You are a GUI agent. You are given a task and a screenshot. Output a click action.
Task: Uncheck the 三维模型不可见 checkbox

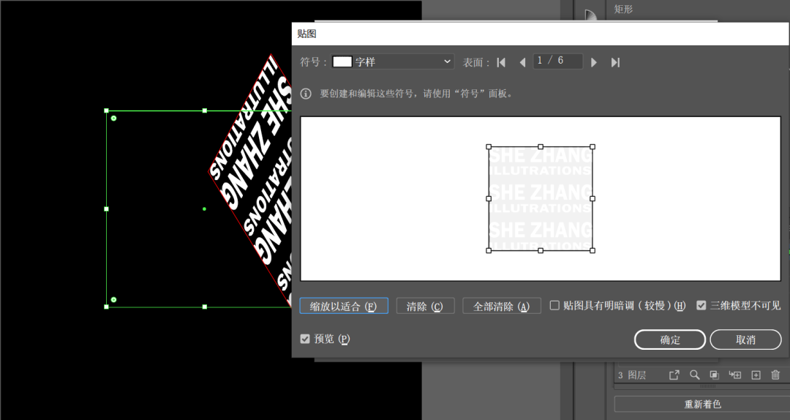701,306
